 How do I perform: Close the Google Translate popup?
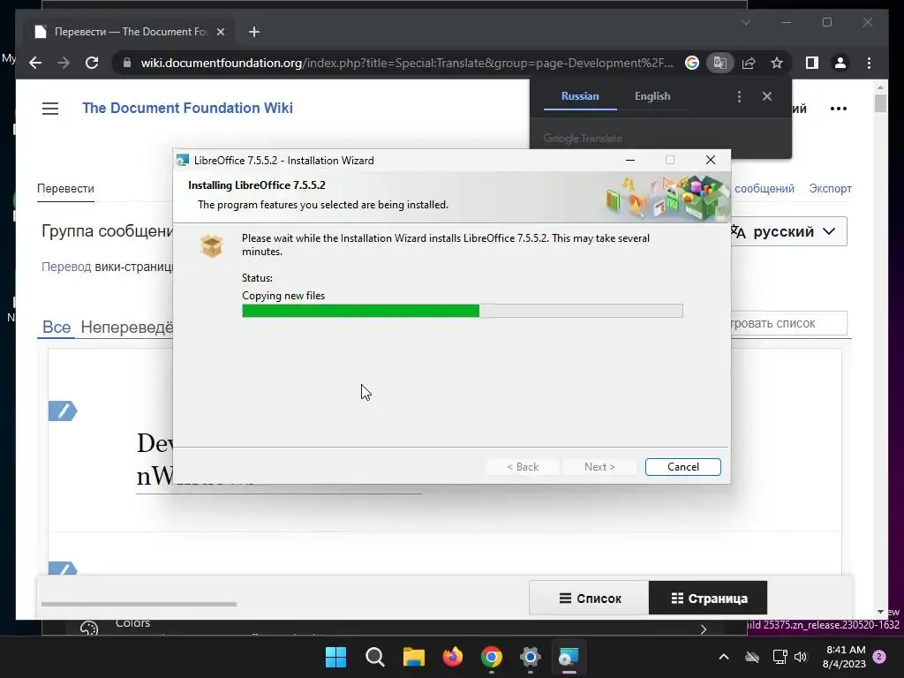coord(767,96)
